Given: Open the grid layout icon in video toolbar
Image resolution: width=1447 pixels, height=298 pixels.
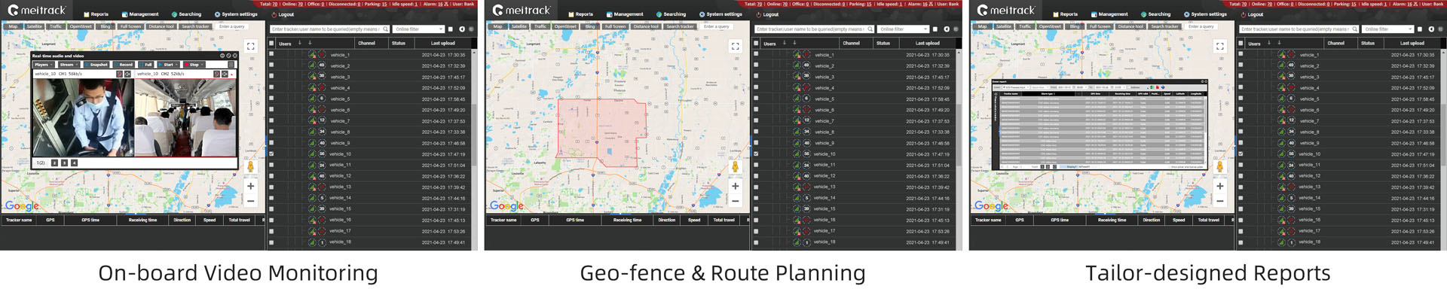Looking at the screenshot, I should click(x=231, y=65).
